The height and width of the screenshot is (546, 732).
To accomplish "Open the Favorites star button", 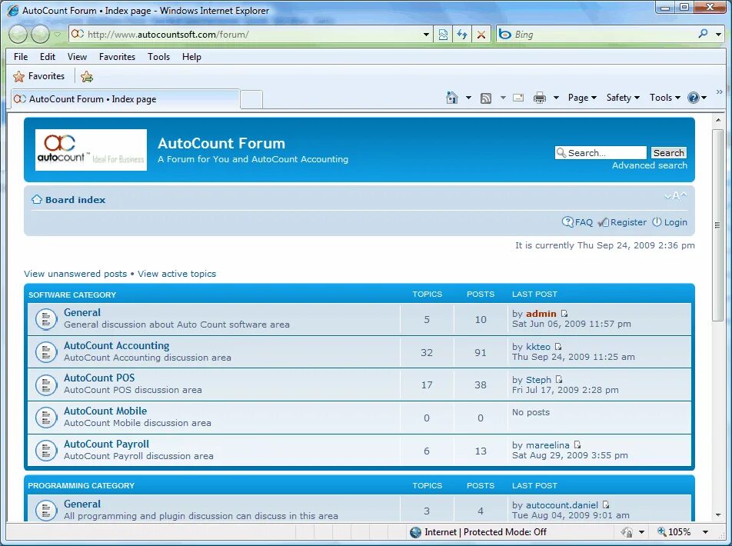I will [39, 76].
